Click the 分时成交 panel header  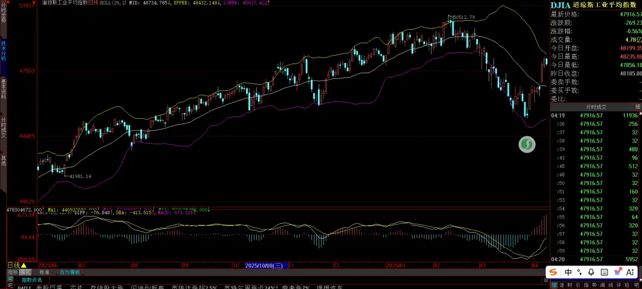pos(596,107)
